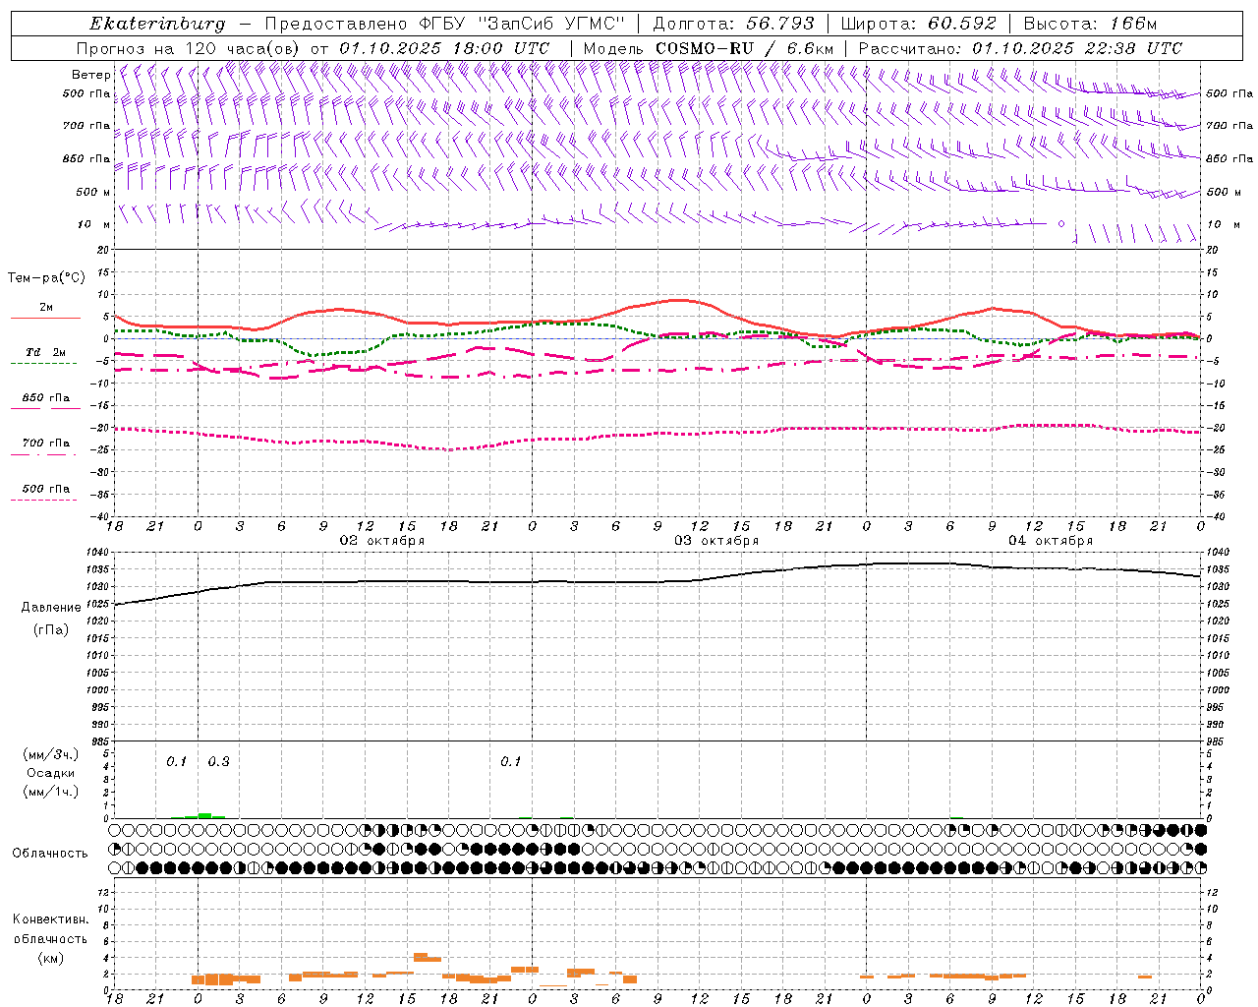
Task: Select the Высота: 166м value
Action: pos(1091,24)
